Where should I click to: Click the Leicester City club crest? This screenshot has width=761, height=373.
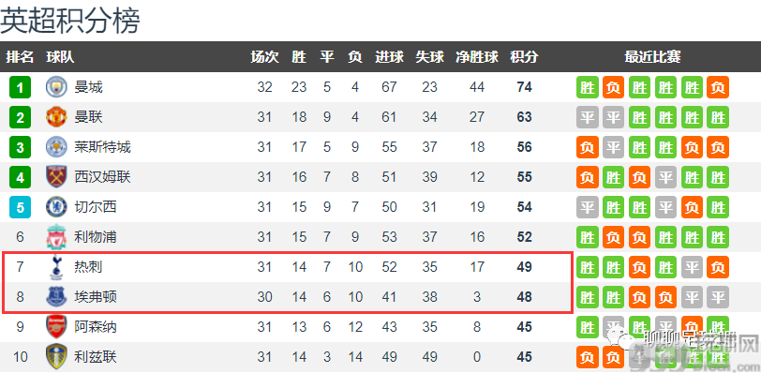pos(56,147)
